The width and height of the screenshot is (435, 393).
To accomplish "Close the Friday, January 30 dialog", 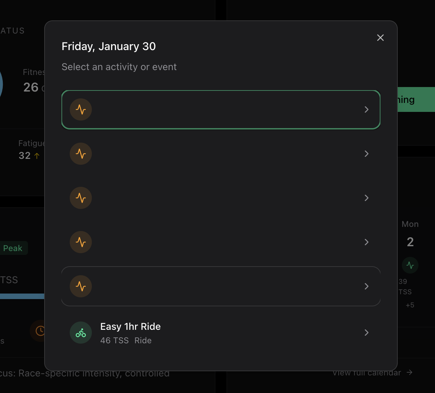I will tap(380, 38).
